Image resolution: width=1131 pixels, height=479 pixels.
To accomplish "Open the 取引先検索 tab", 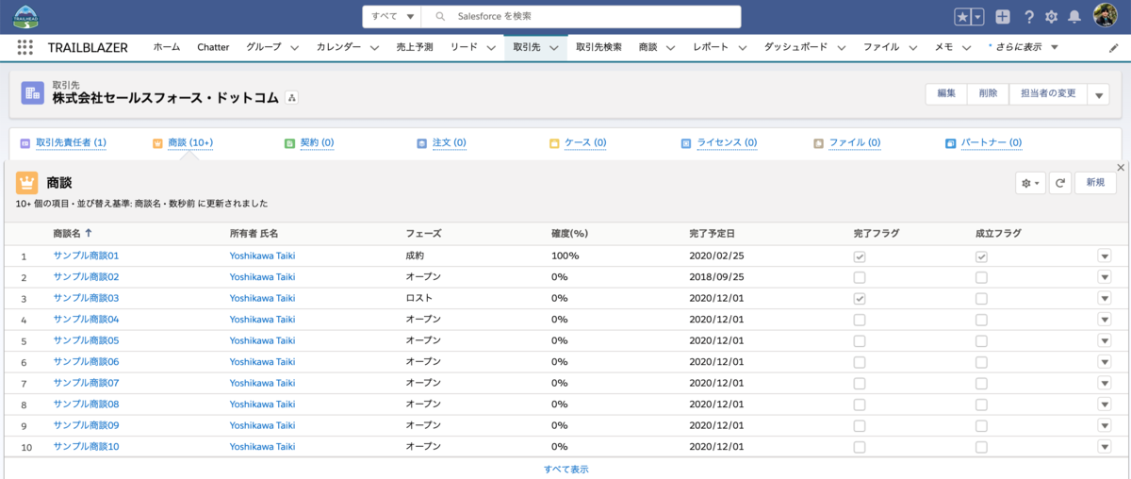I will click(x=598, y=47).
